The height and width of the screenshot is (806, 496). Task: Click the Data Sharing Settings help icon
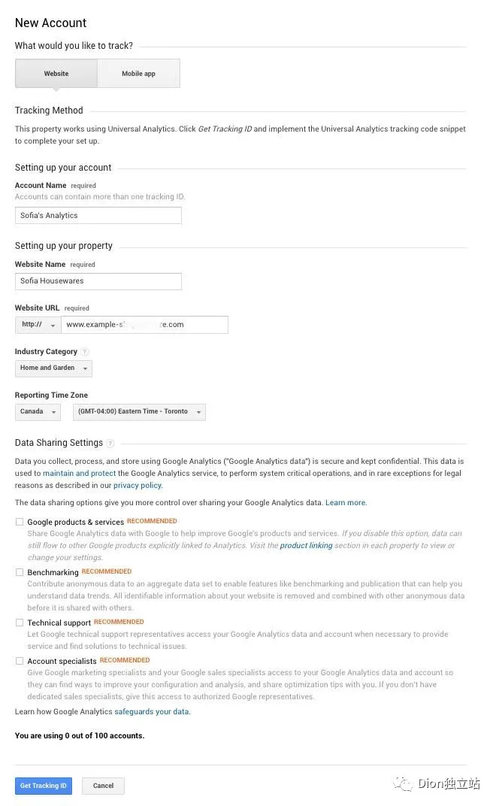[110, 444]
